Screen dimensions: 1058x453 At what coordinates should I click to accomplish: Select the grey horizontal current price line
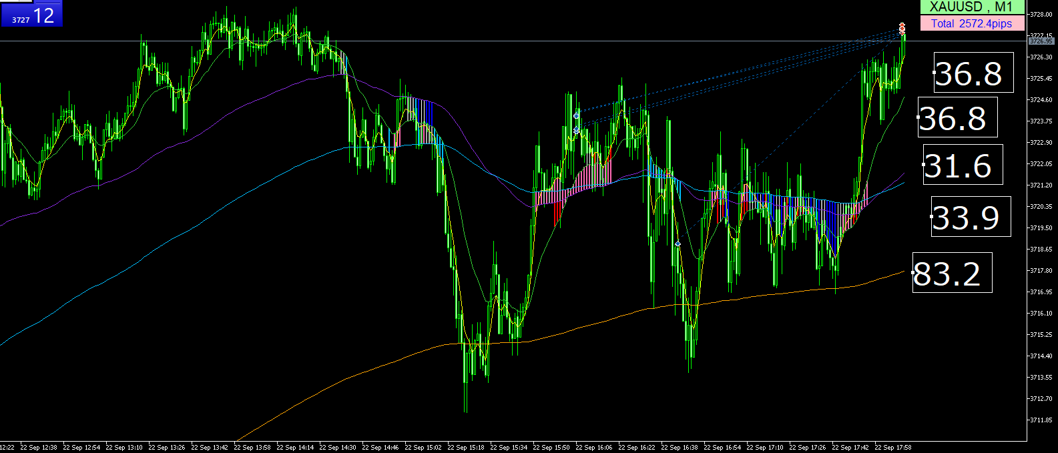click(514, 41)
